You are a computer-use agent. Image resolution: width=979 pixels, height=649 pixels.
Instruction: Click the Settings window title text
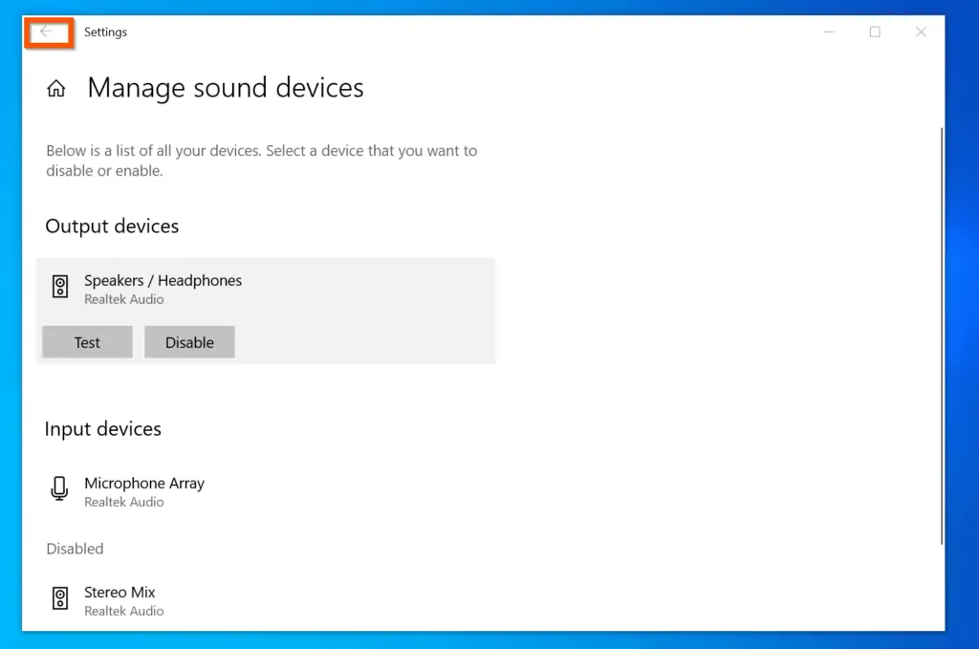[105, 32]
